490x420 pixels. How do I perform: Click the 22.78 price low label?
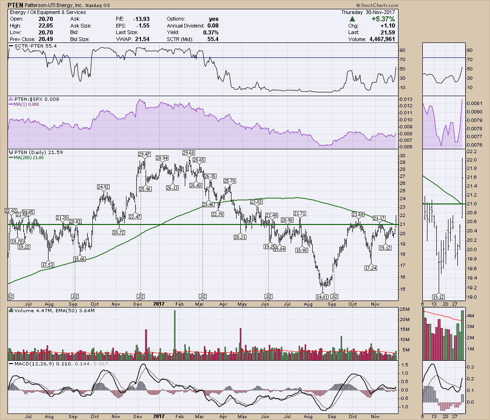point(217,214)
